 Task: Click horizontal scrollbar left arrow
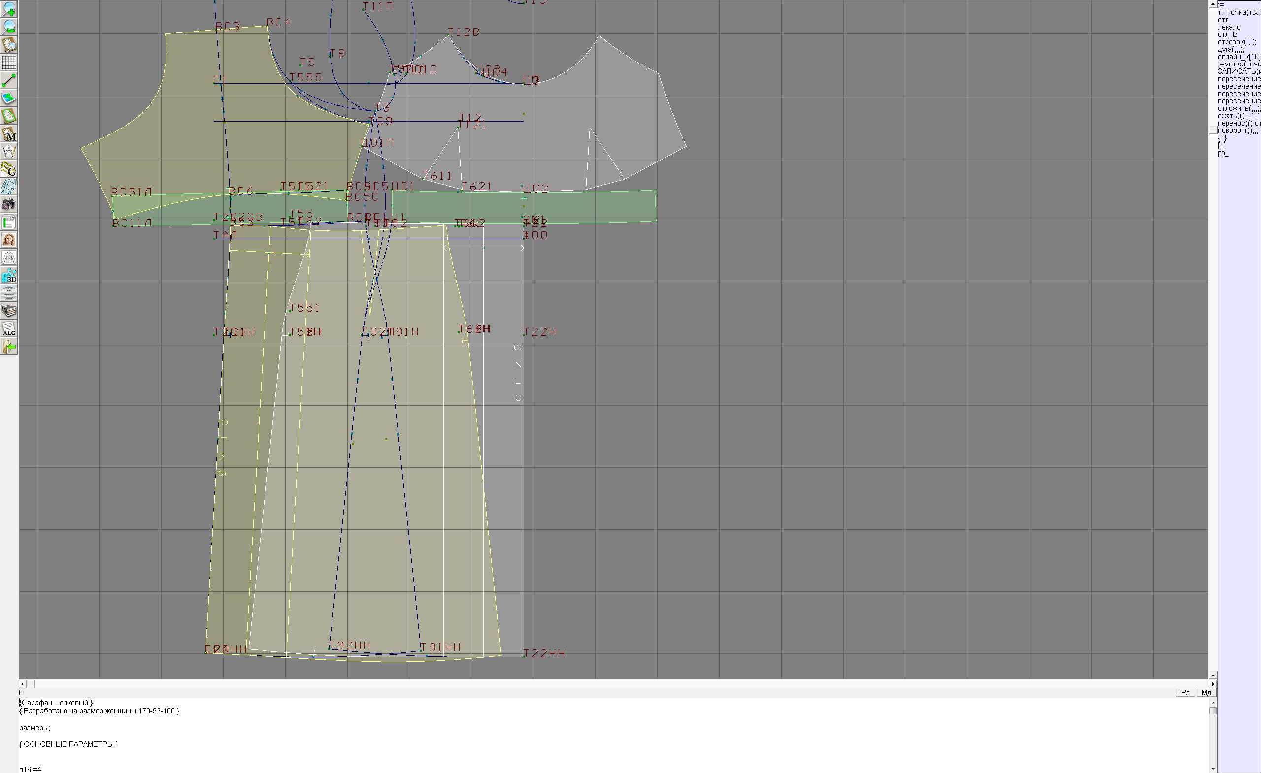coord(22,684)
